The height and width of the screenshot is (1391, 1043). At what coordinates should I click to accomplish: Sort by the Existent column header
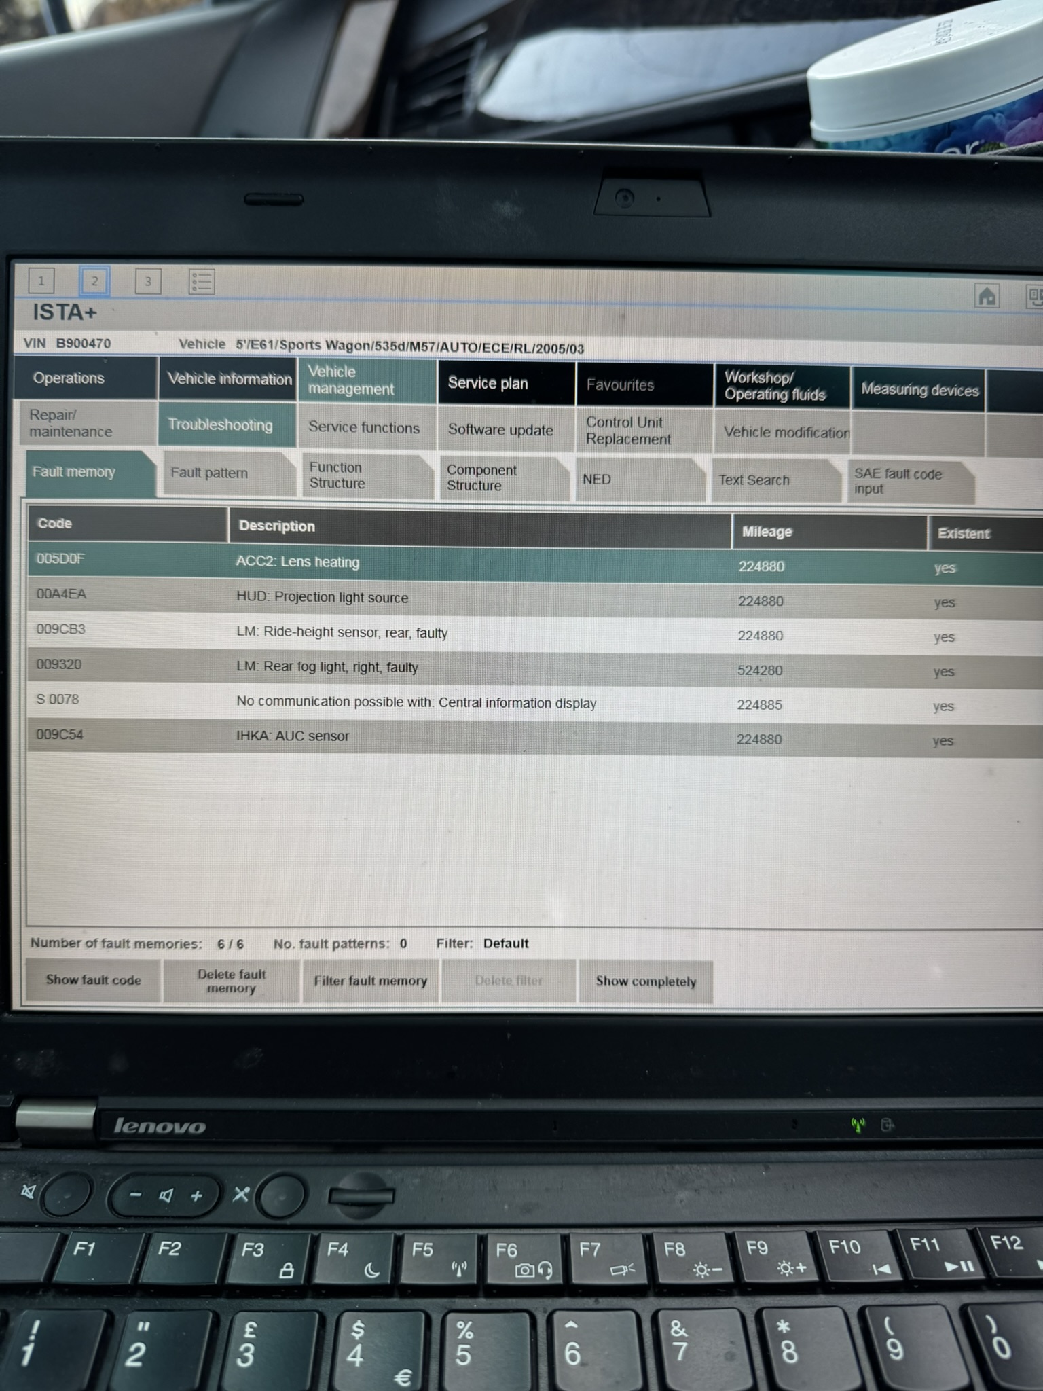985,534
